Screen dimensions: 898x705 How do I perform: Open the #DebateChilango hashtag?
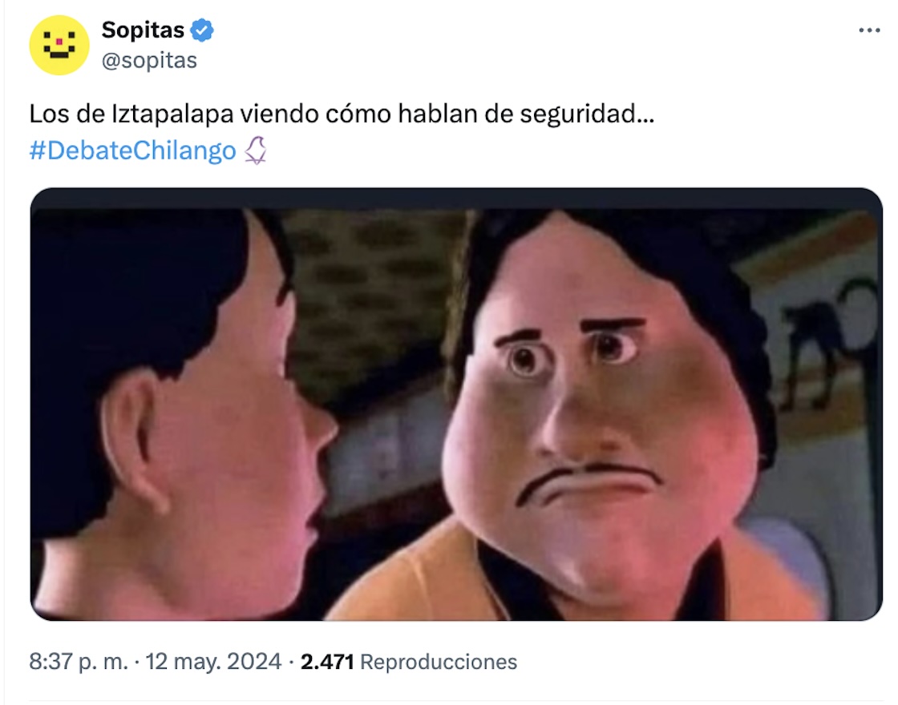coord(132,151)
